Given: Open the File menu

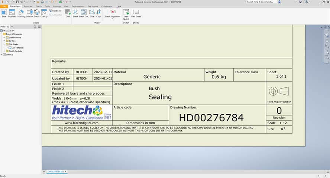Looking at the screenshot, I should pos(4,6).
